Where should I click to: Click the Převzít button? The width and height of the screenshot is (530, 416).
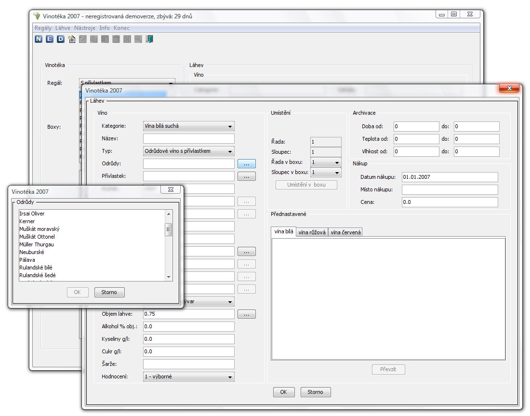tap(388, 369)
